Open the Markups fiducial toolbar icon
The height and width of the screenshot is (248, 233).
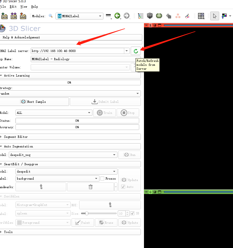pos(178,16)
